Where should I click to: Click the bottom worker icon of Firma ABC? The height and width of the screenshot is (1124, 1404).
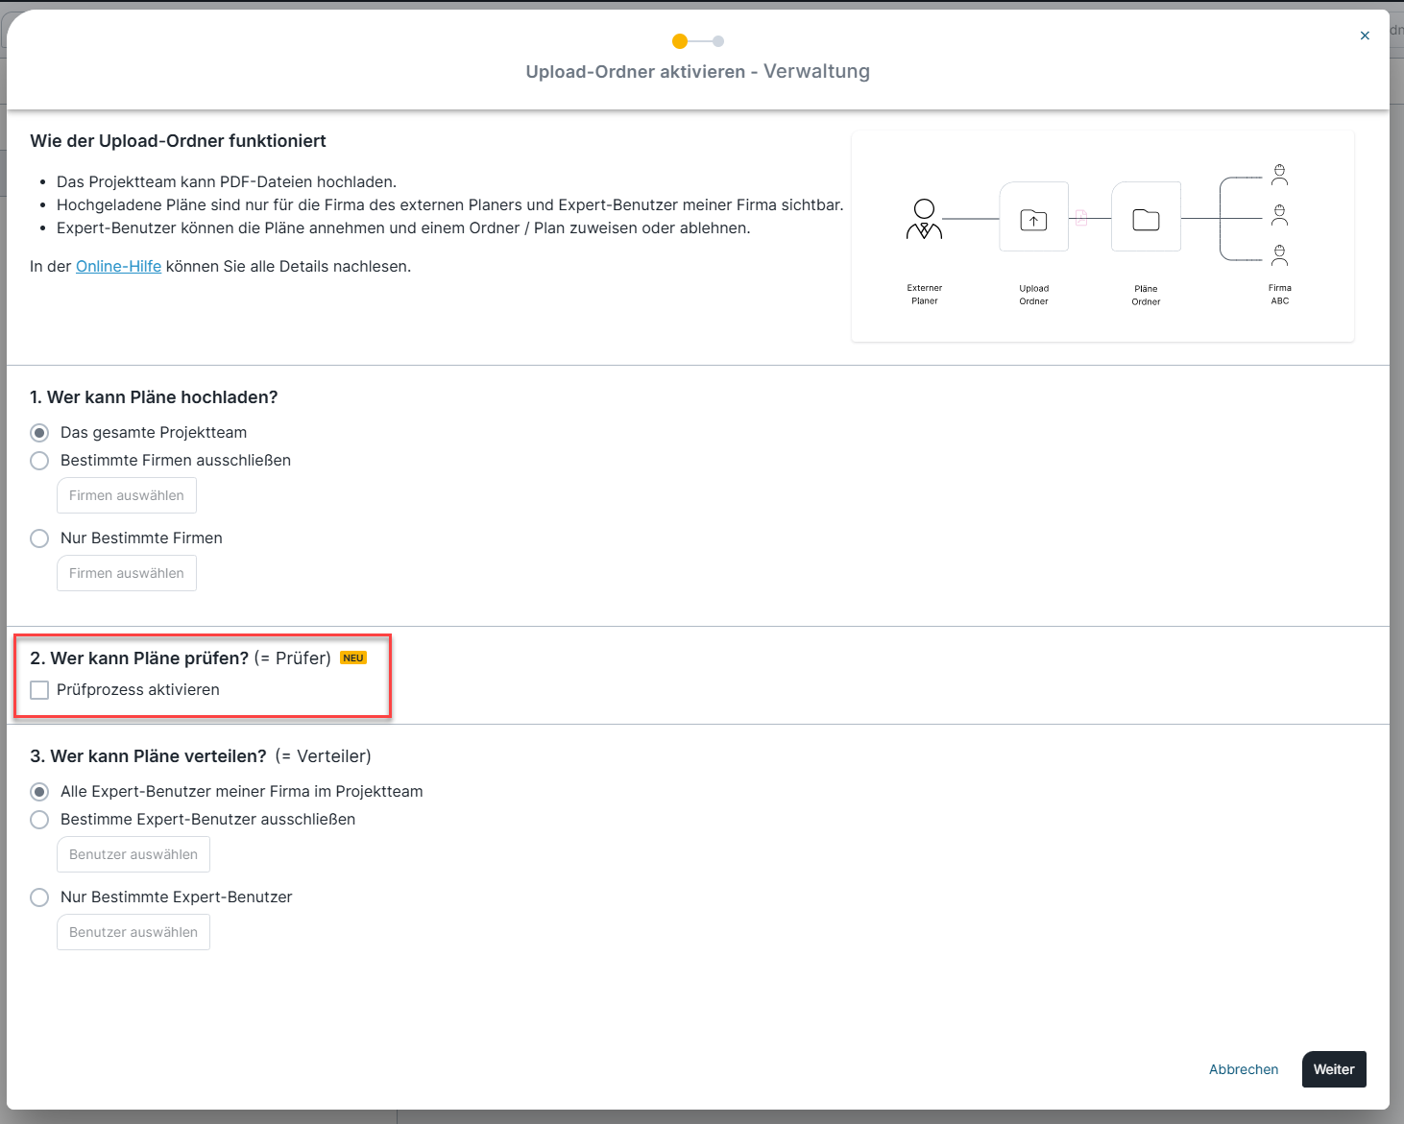1279,254
